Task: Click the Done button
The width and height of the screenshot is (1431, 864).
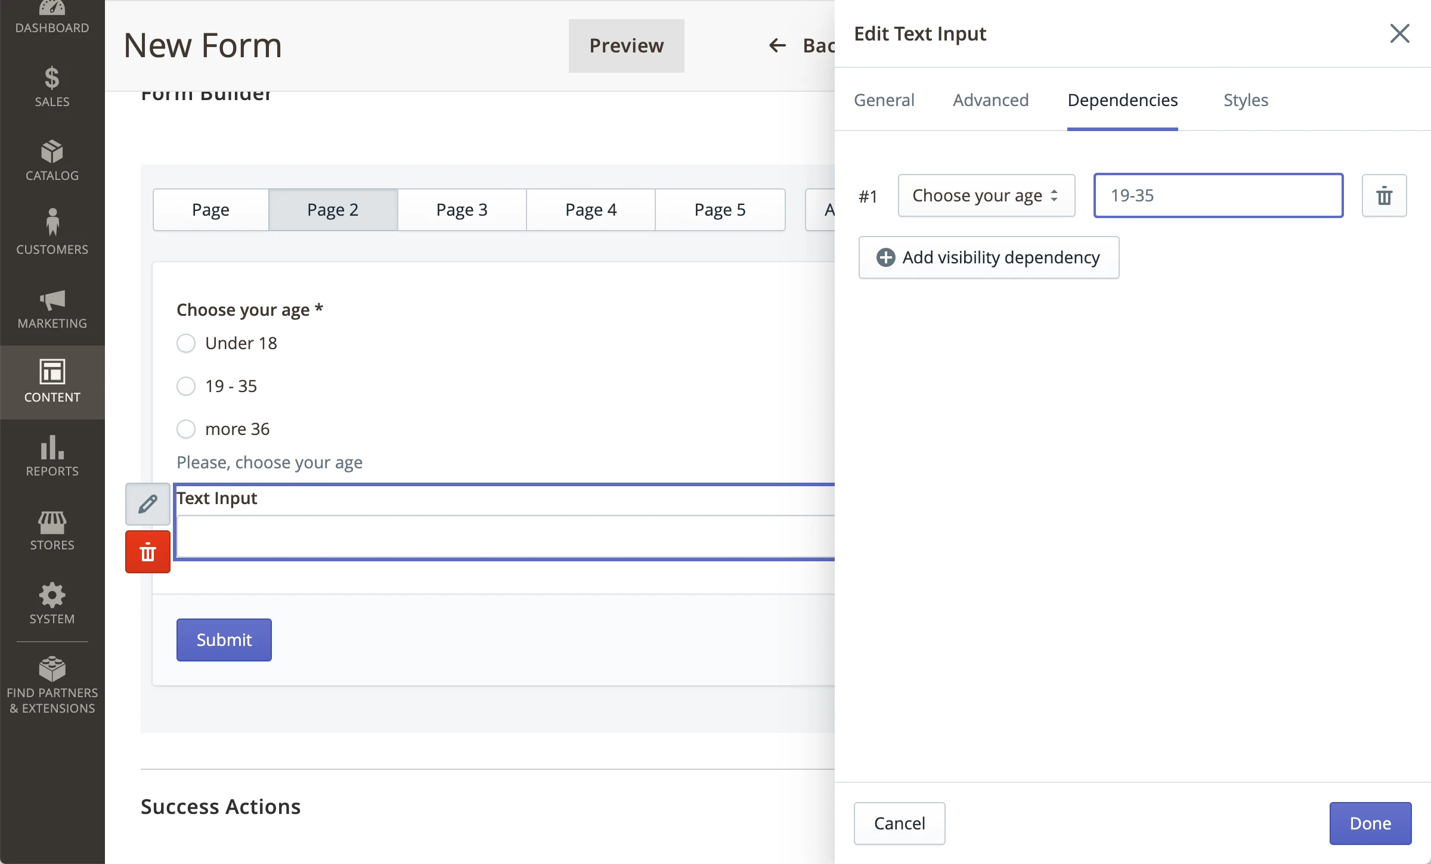Action: 1370,823
